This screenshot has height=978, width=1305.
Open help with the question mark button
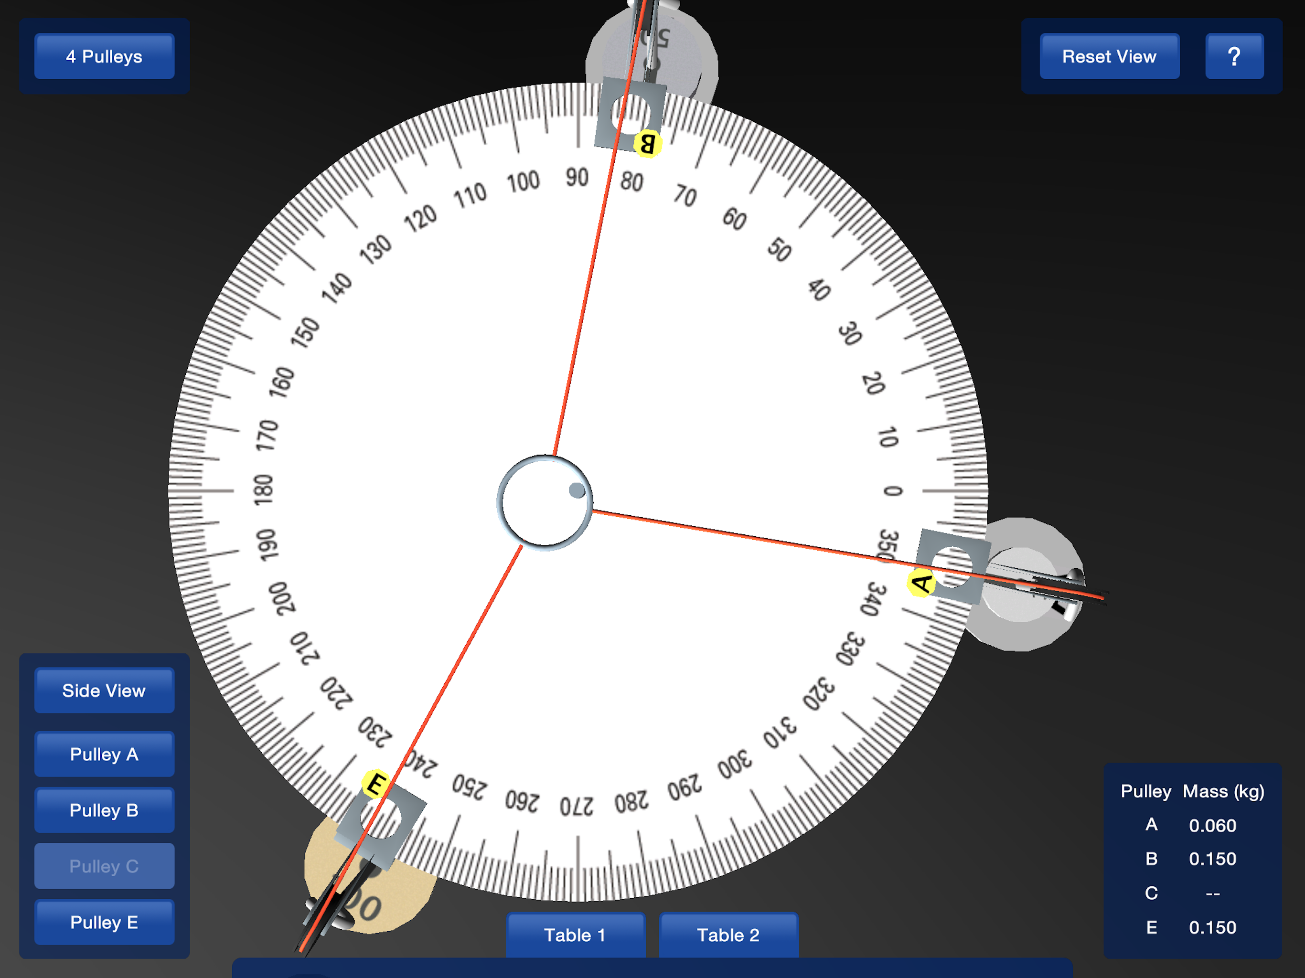[x=1234, y=56]
